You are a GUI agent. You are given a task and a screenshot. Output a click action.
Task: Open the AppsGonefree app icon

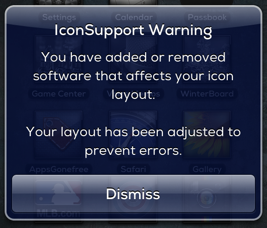pyautogui.click(x=58, y=135)
